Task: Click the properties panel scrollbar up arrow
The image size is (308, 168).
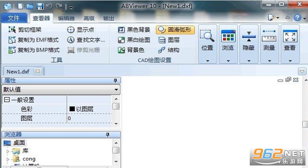Action: click(116, 99)
